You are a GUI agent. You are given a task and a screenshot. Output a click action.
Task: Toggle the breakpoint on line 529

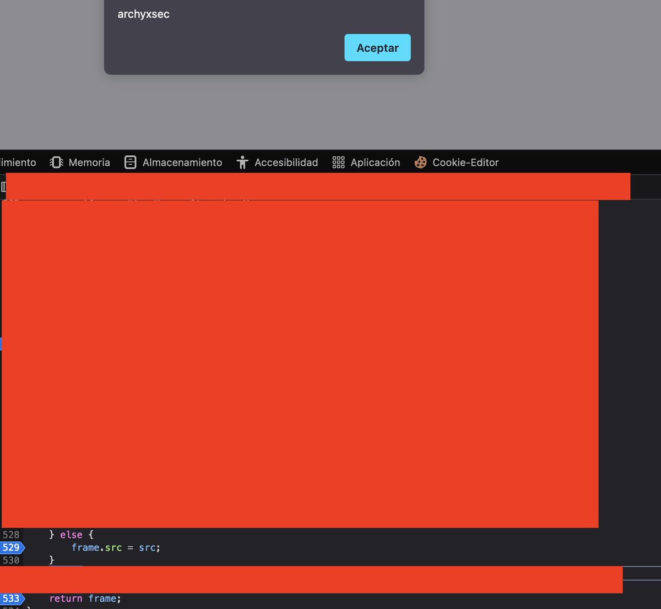pos(12,547)
